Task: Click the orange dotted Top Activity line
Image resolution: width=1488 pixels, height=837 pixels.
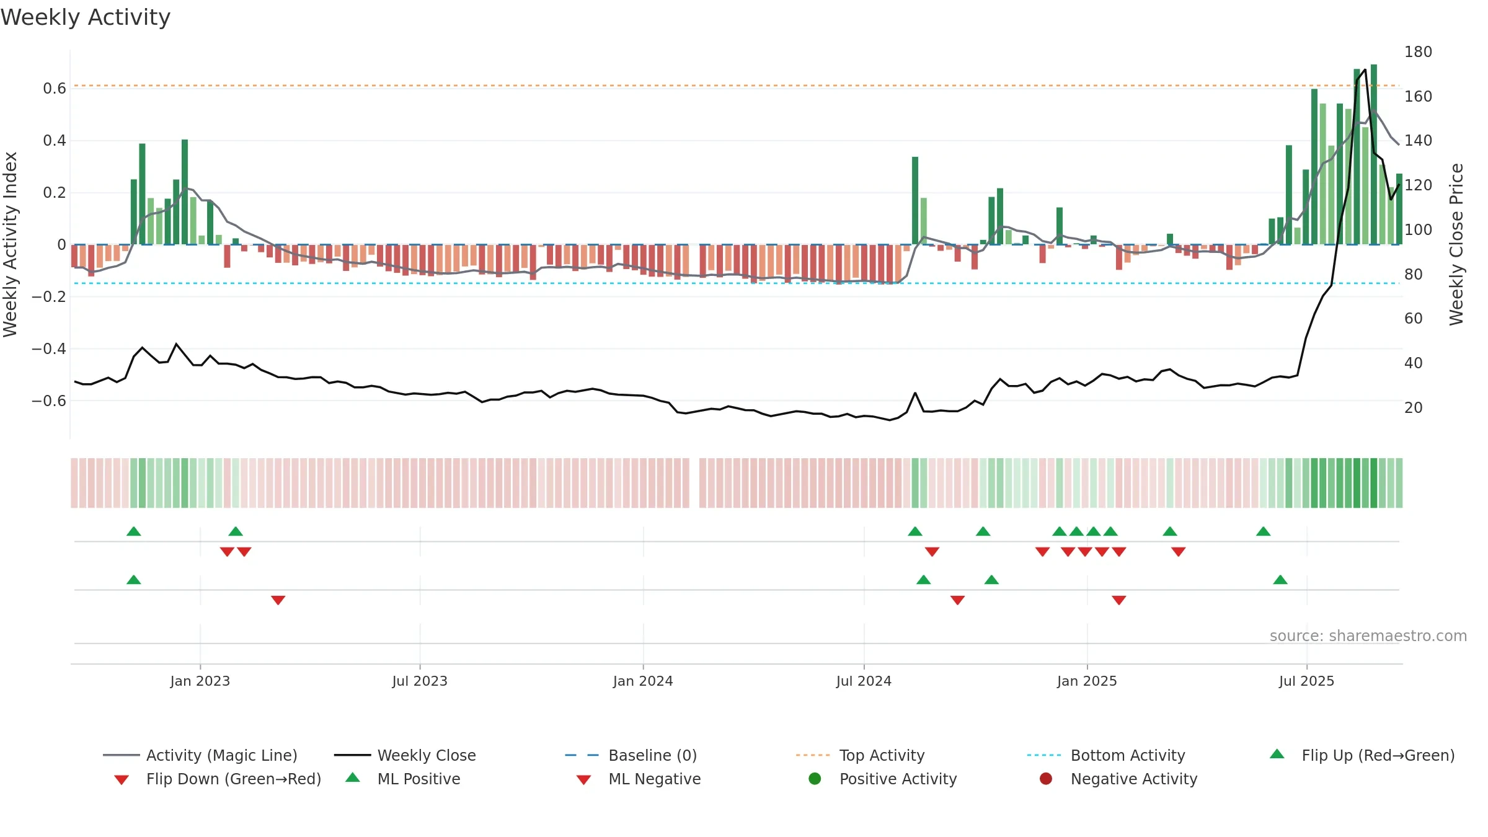Action: (x=737, y=86)
